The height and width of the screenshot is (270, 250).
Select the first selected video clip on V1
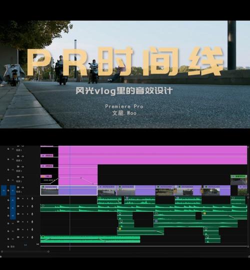coord(68,190)
